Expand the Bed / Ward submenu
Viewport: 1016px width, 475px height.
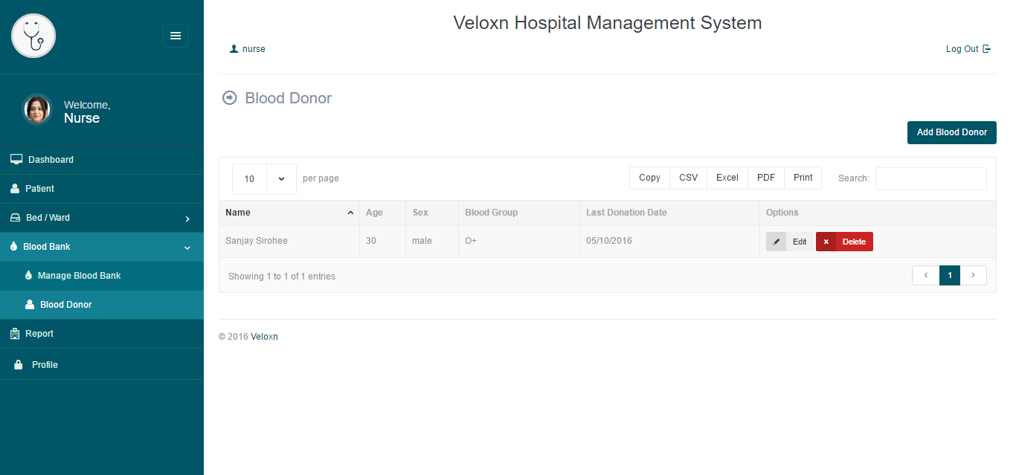(187, 219)
